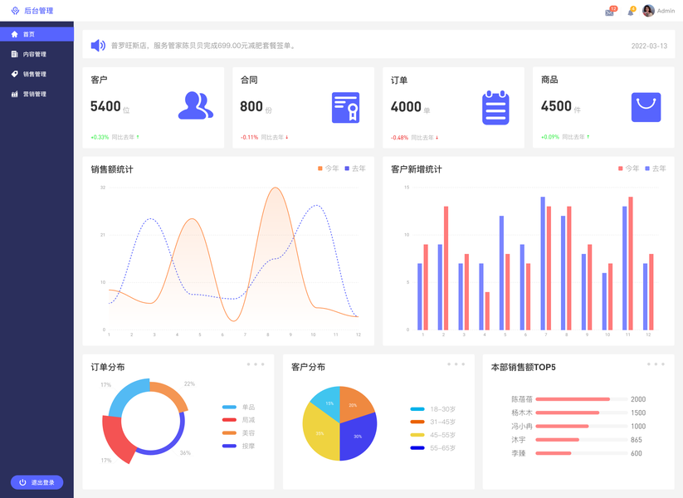Viewport: 683px width, 498px height.
Task: Click the 商品 shopping bag icon
Action: [x=646, y=107]
